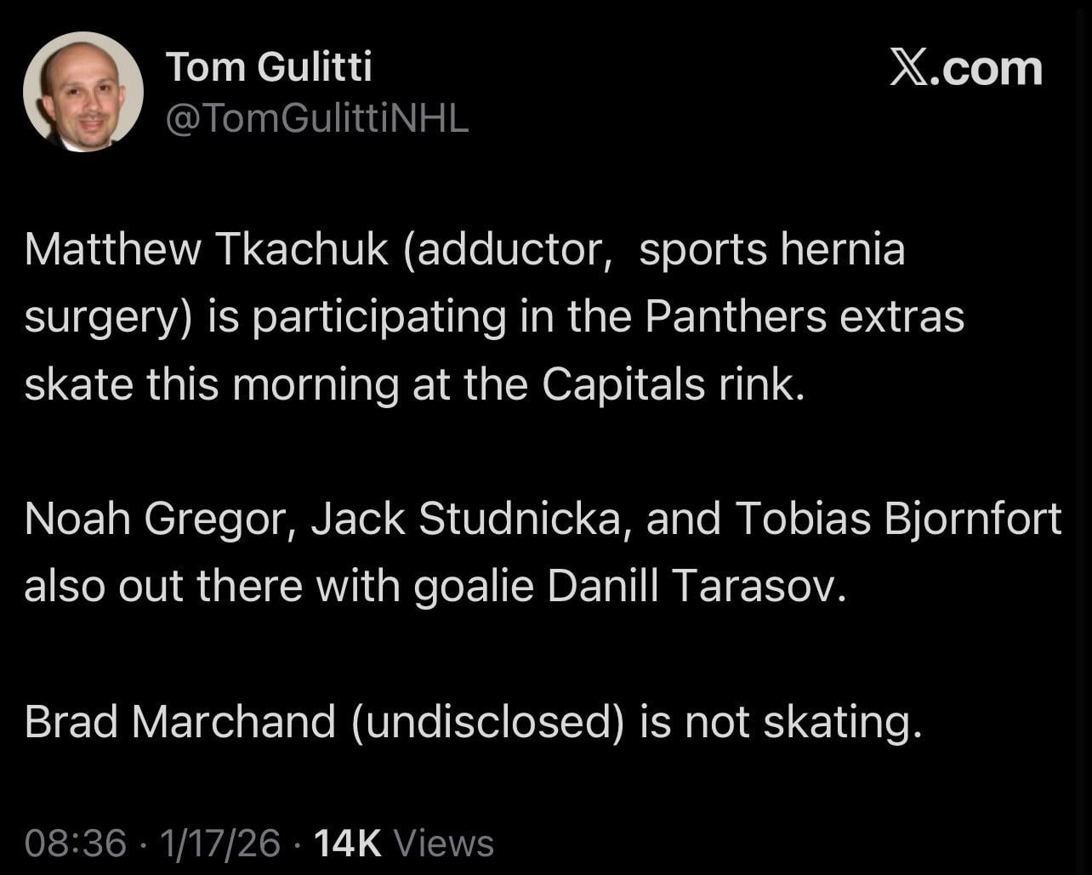Click the 08:36 post timestamp

point(76,843)
